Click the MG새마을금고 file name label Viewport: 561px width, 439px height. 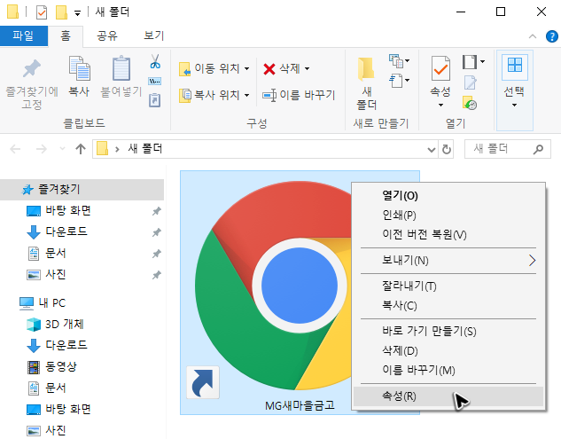point(300,405)
